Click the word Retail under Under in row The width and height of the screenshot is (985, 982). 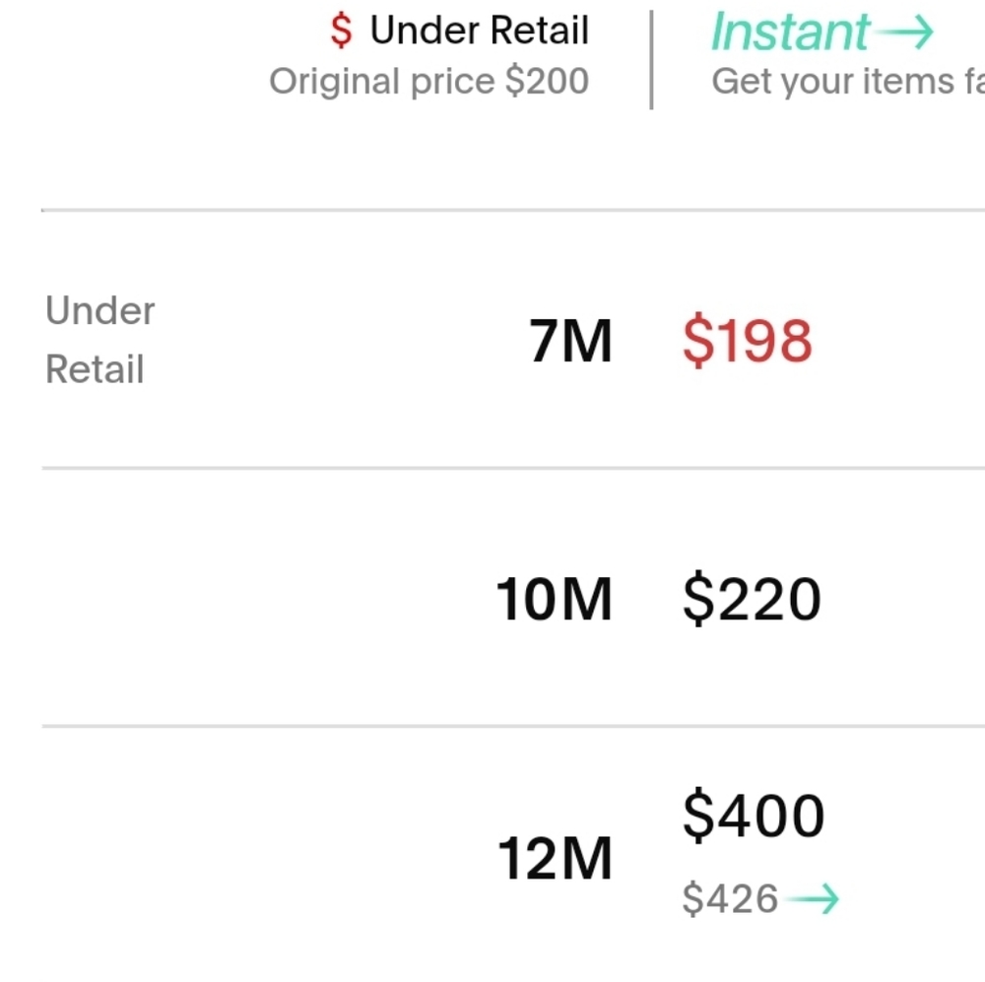coord(95,370)
